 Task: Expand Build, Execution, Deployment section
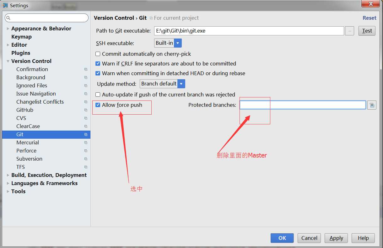(8, 175)
